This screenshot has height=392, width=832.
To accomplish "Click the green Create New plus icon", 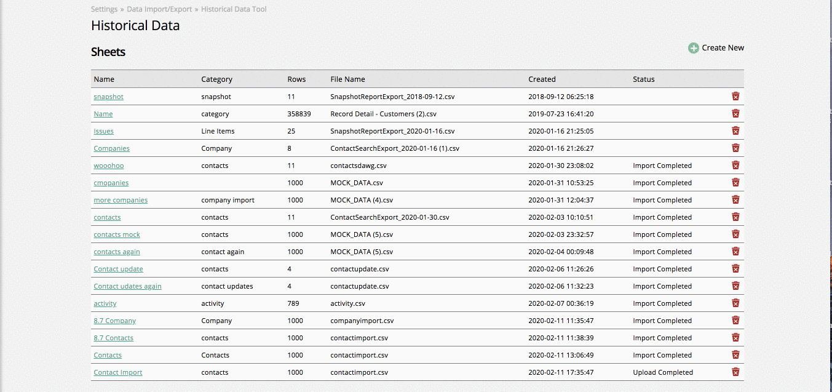I will pos(694,48).
